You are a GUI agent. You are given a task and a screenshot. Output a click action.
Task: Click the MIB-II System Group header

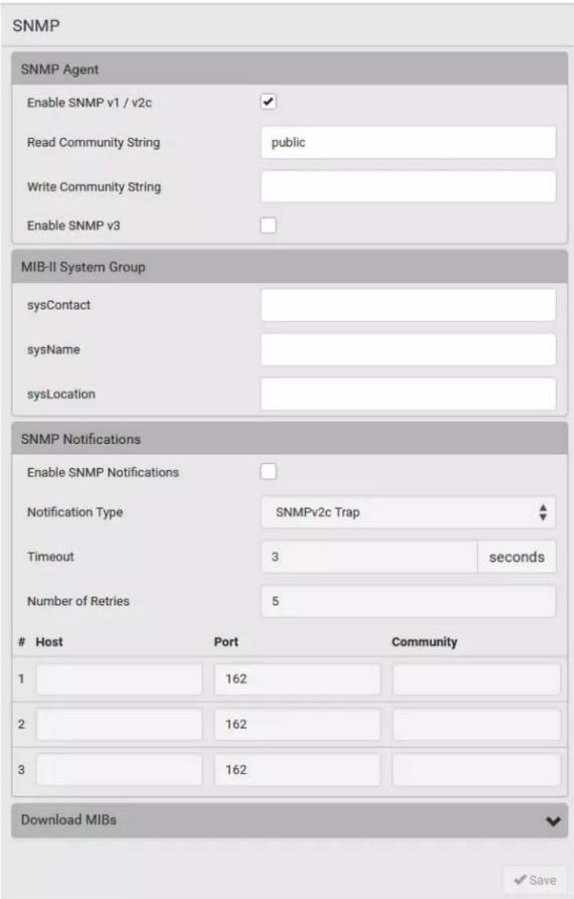289,267
